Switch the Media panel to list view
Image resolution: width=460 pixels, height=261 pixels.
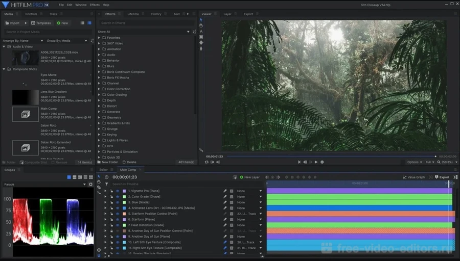tap(89, 23)
